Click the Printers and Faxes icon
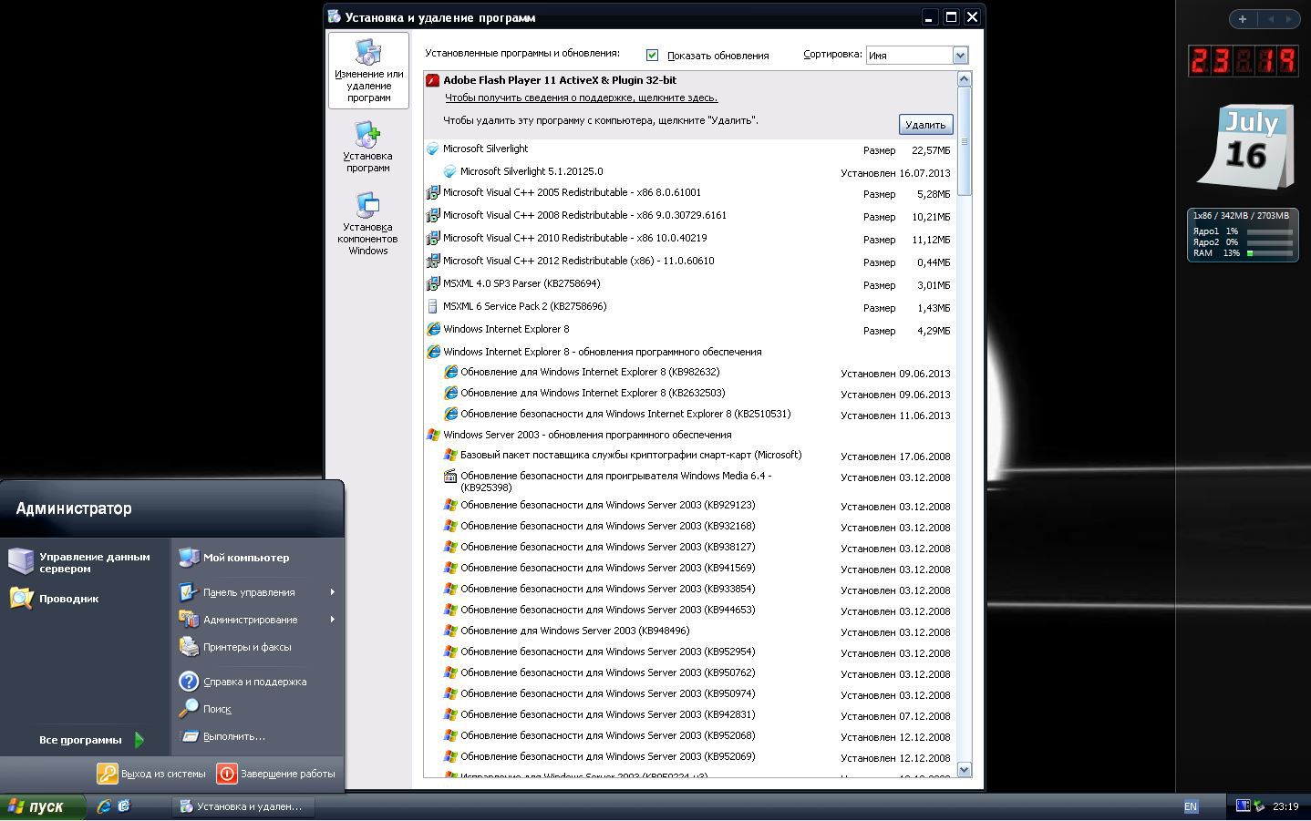 189,646
